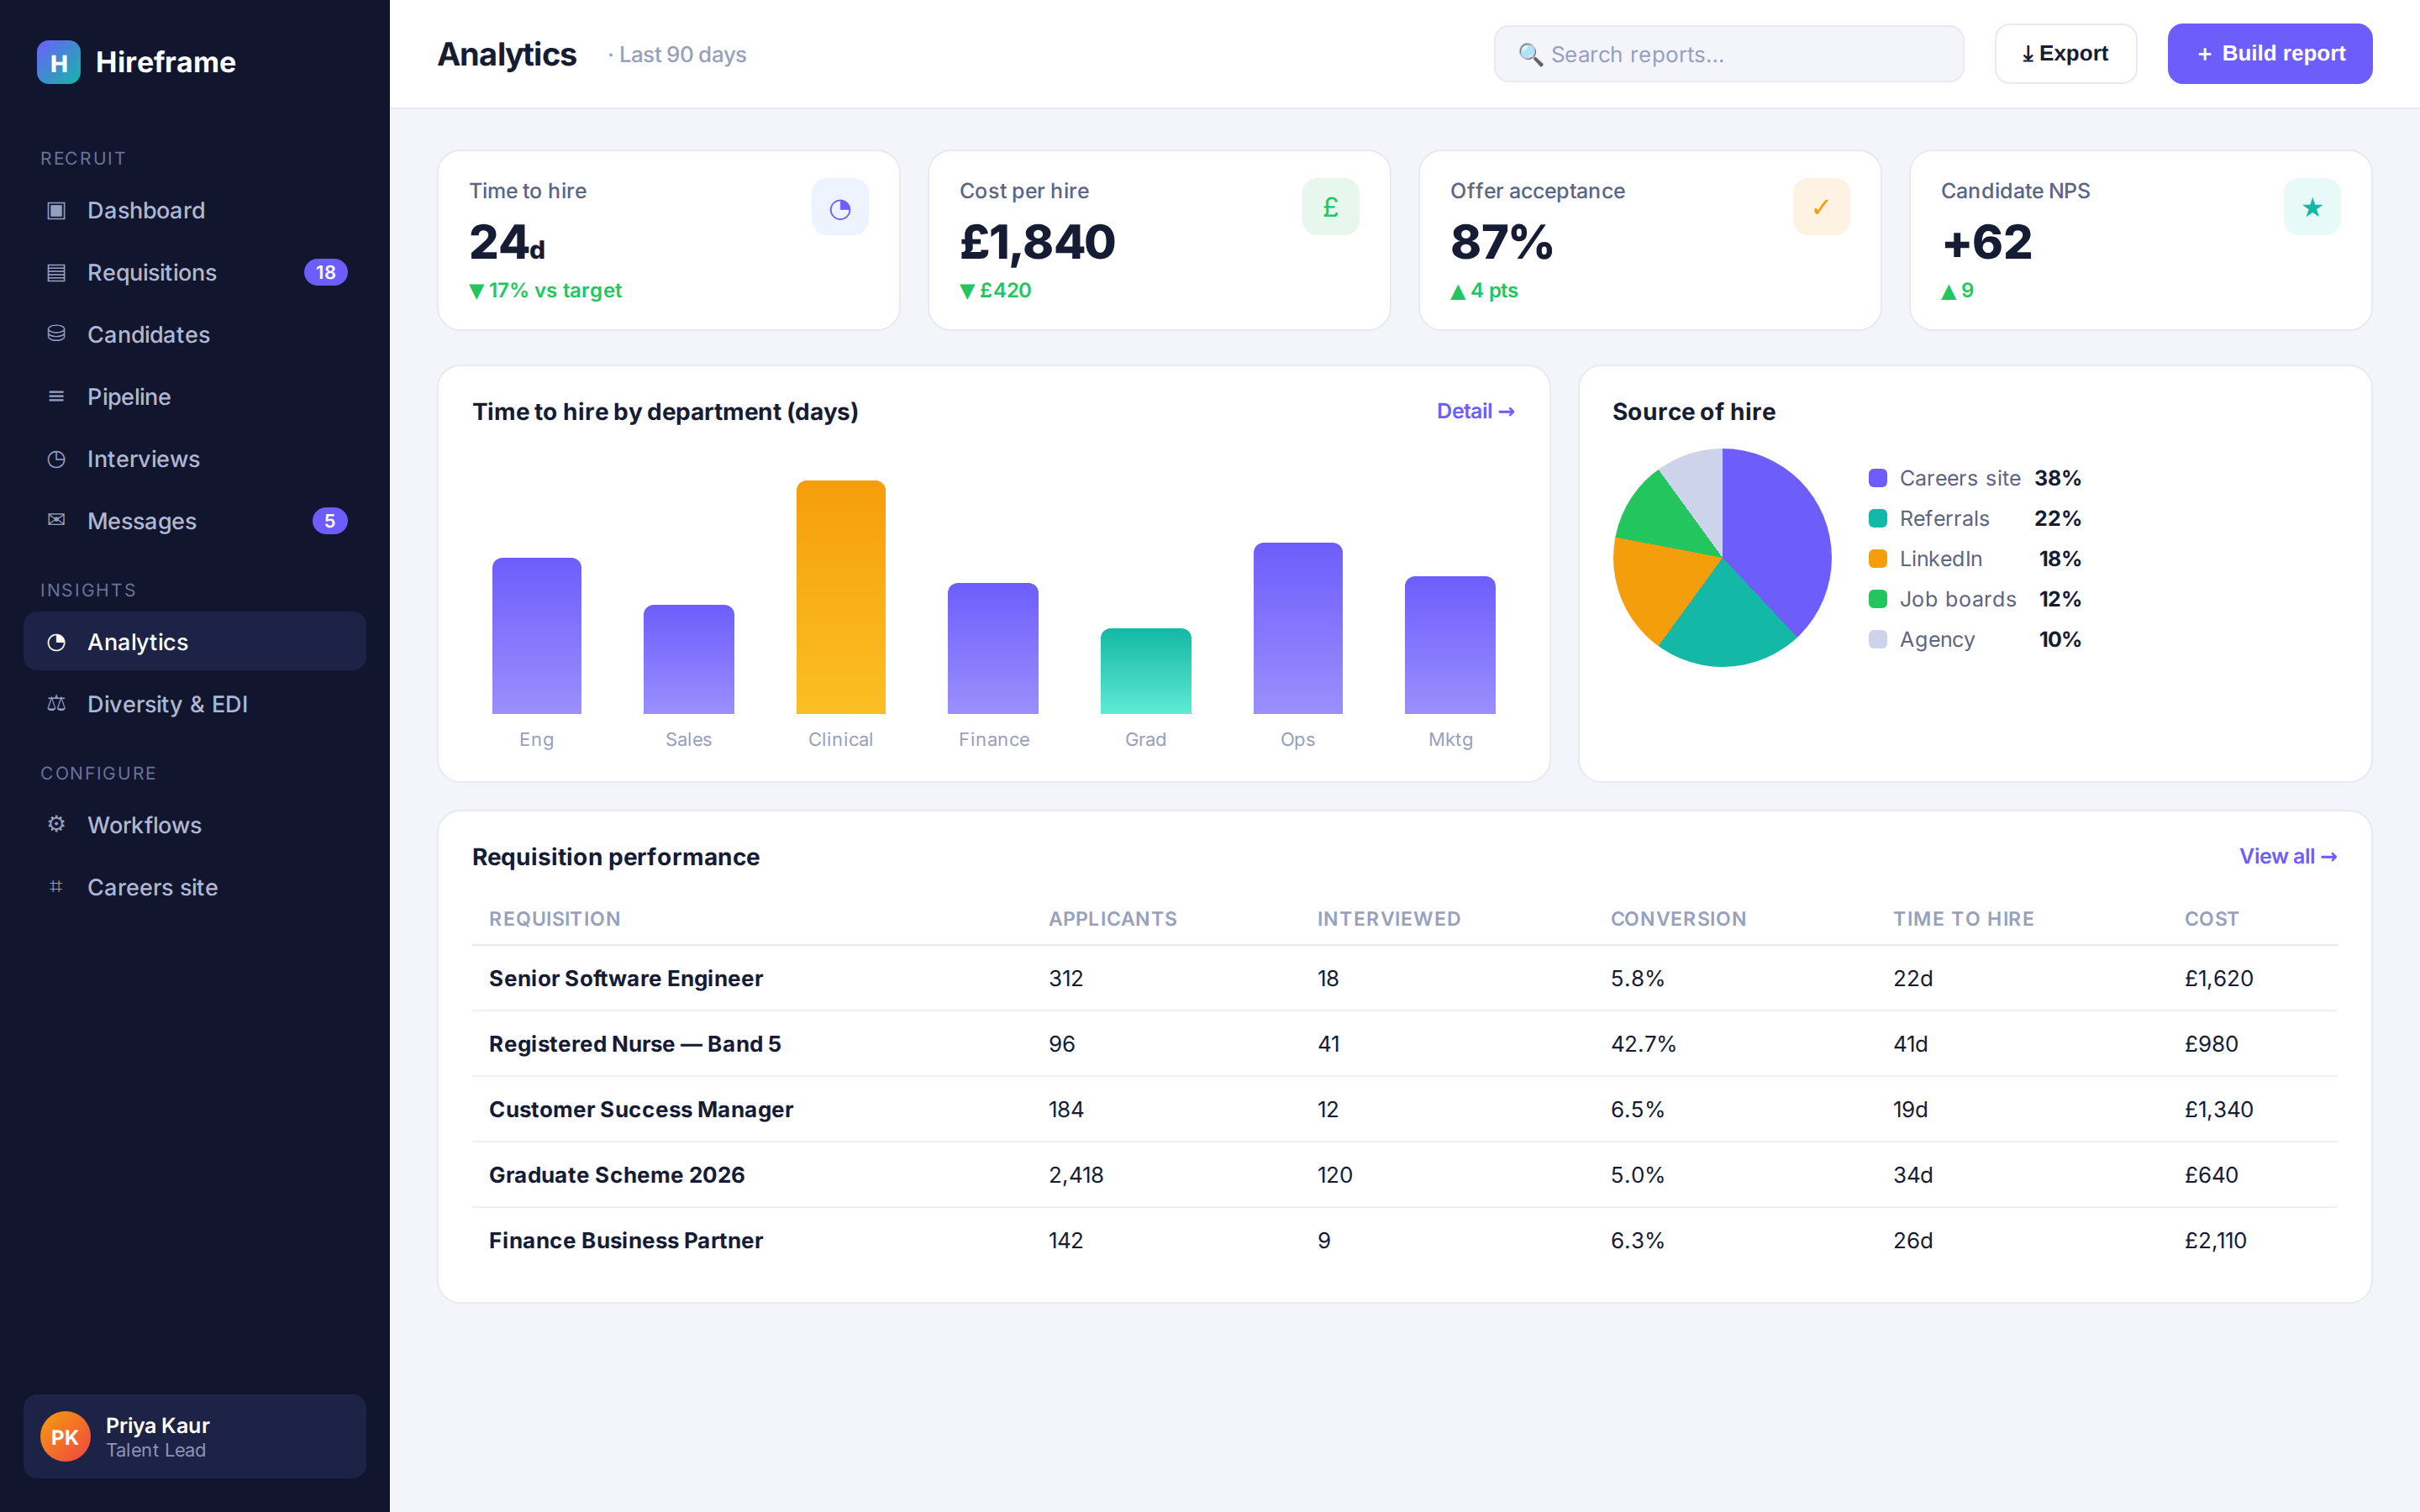Click the Messages badge showing 5
2420x1512 pixels.
pos(330,520)
